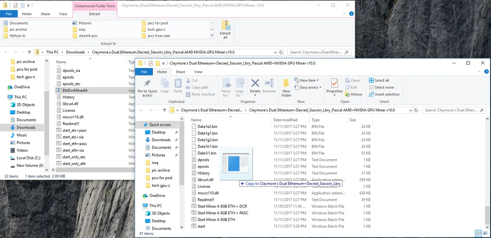This screenshot has width=491, height=238.
Task: Click Type column header in front window
Action: point(328,120)
